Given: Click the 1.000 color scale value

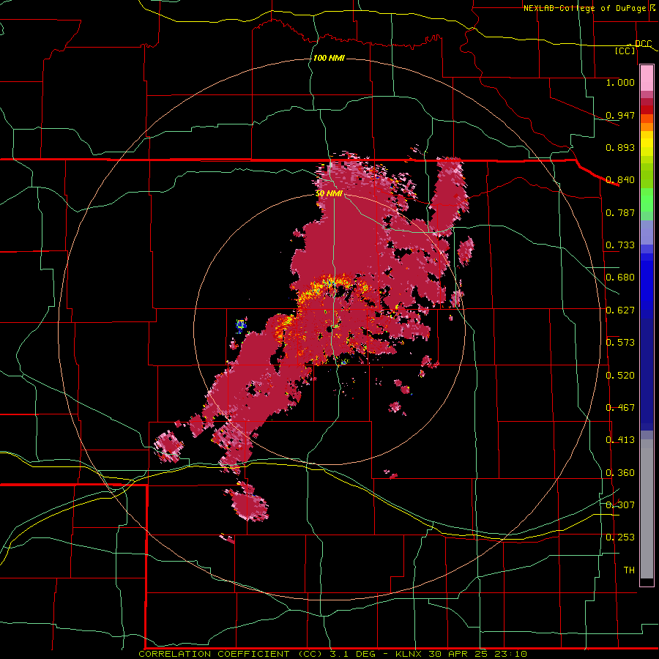Looking at the screenshot, I should [x=620, y=82].
